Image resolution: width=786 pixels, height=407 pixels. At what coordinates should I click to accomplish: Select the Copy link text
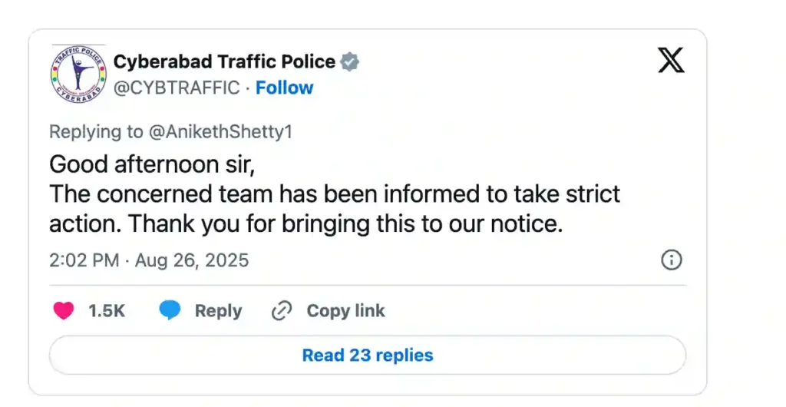[345, 311]
